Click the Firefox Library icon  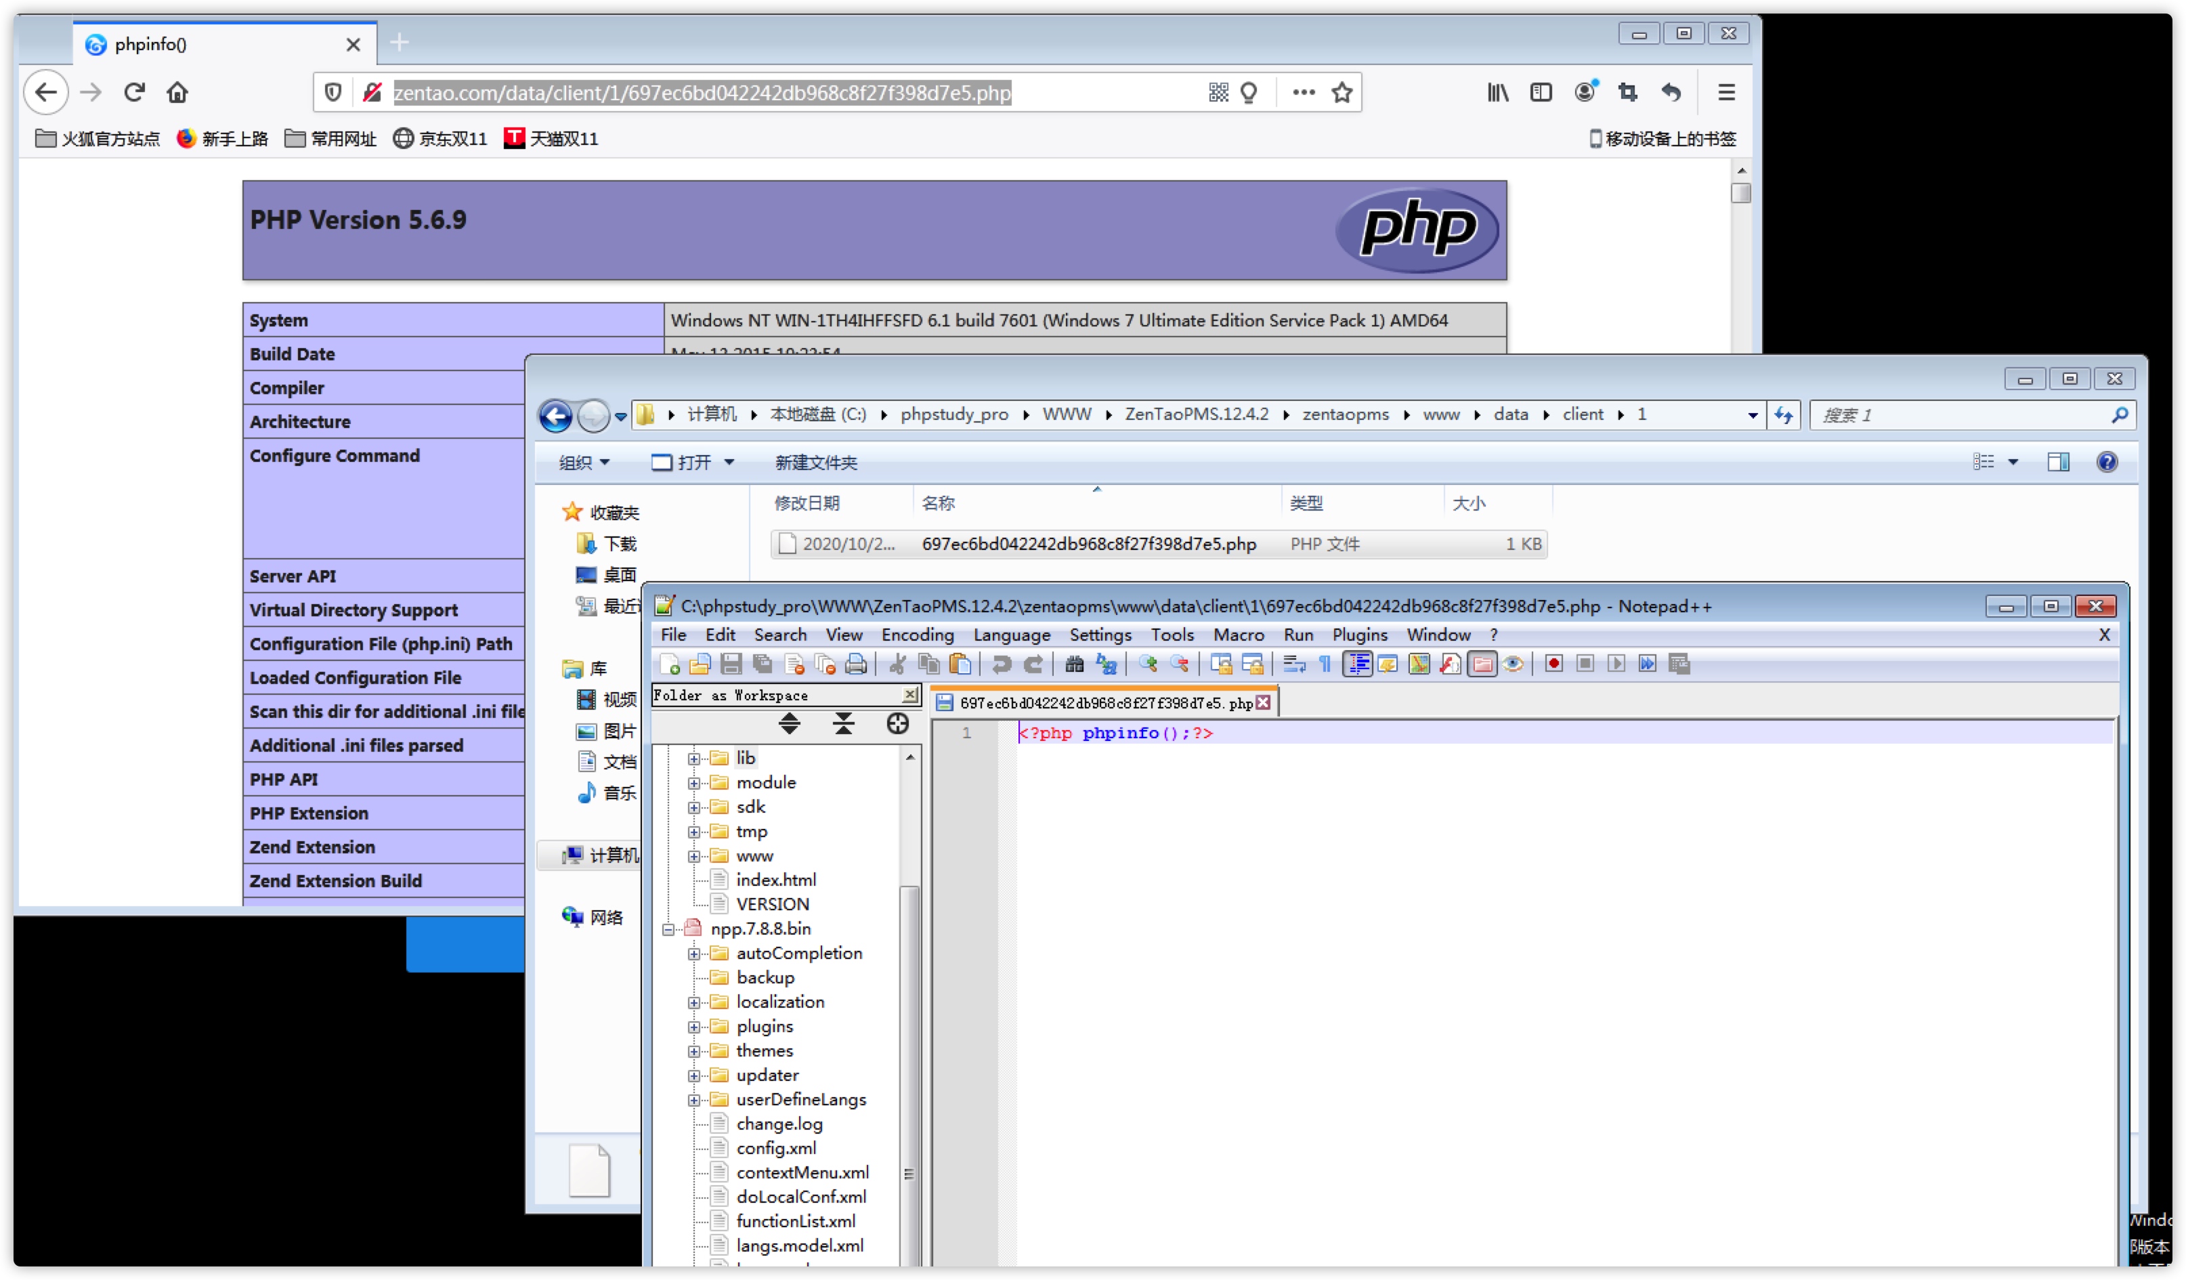pyautogui.click(x=1498, y=92)
